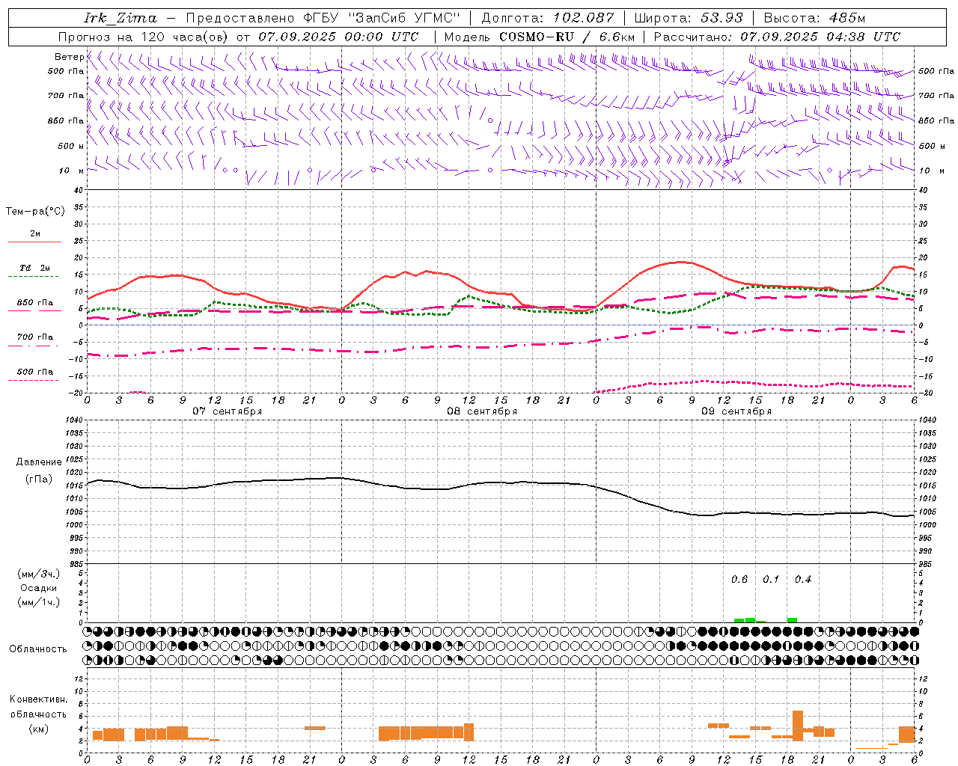Click the 0.6 precipitation amount value

coord(739,580)
